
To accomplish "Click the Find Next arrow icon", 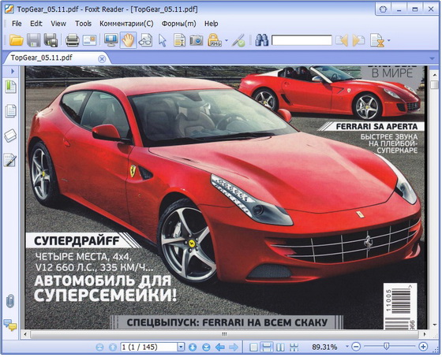I will 358,40.
